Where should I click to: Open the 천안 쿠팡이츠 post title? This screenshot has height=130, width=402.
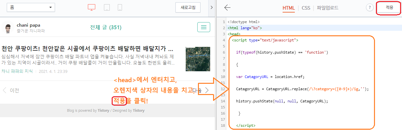(x=87, y=49)
